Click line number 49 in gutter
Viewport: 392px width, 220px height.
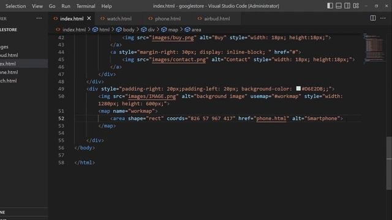61,89
